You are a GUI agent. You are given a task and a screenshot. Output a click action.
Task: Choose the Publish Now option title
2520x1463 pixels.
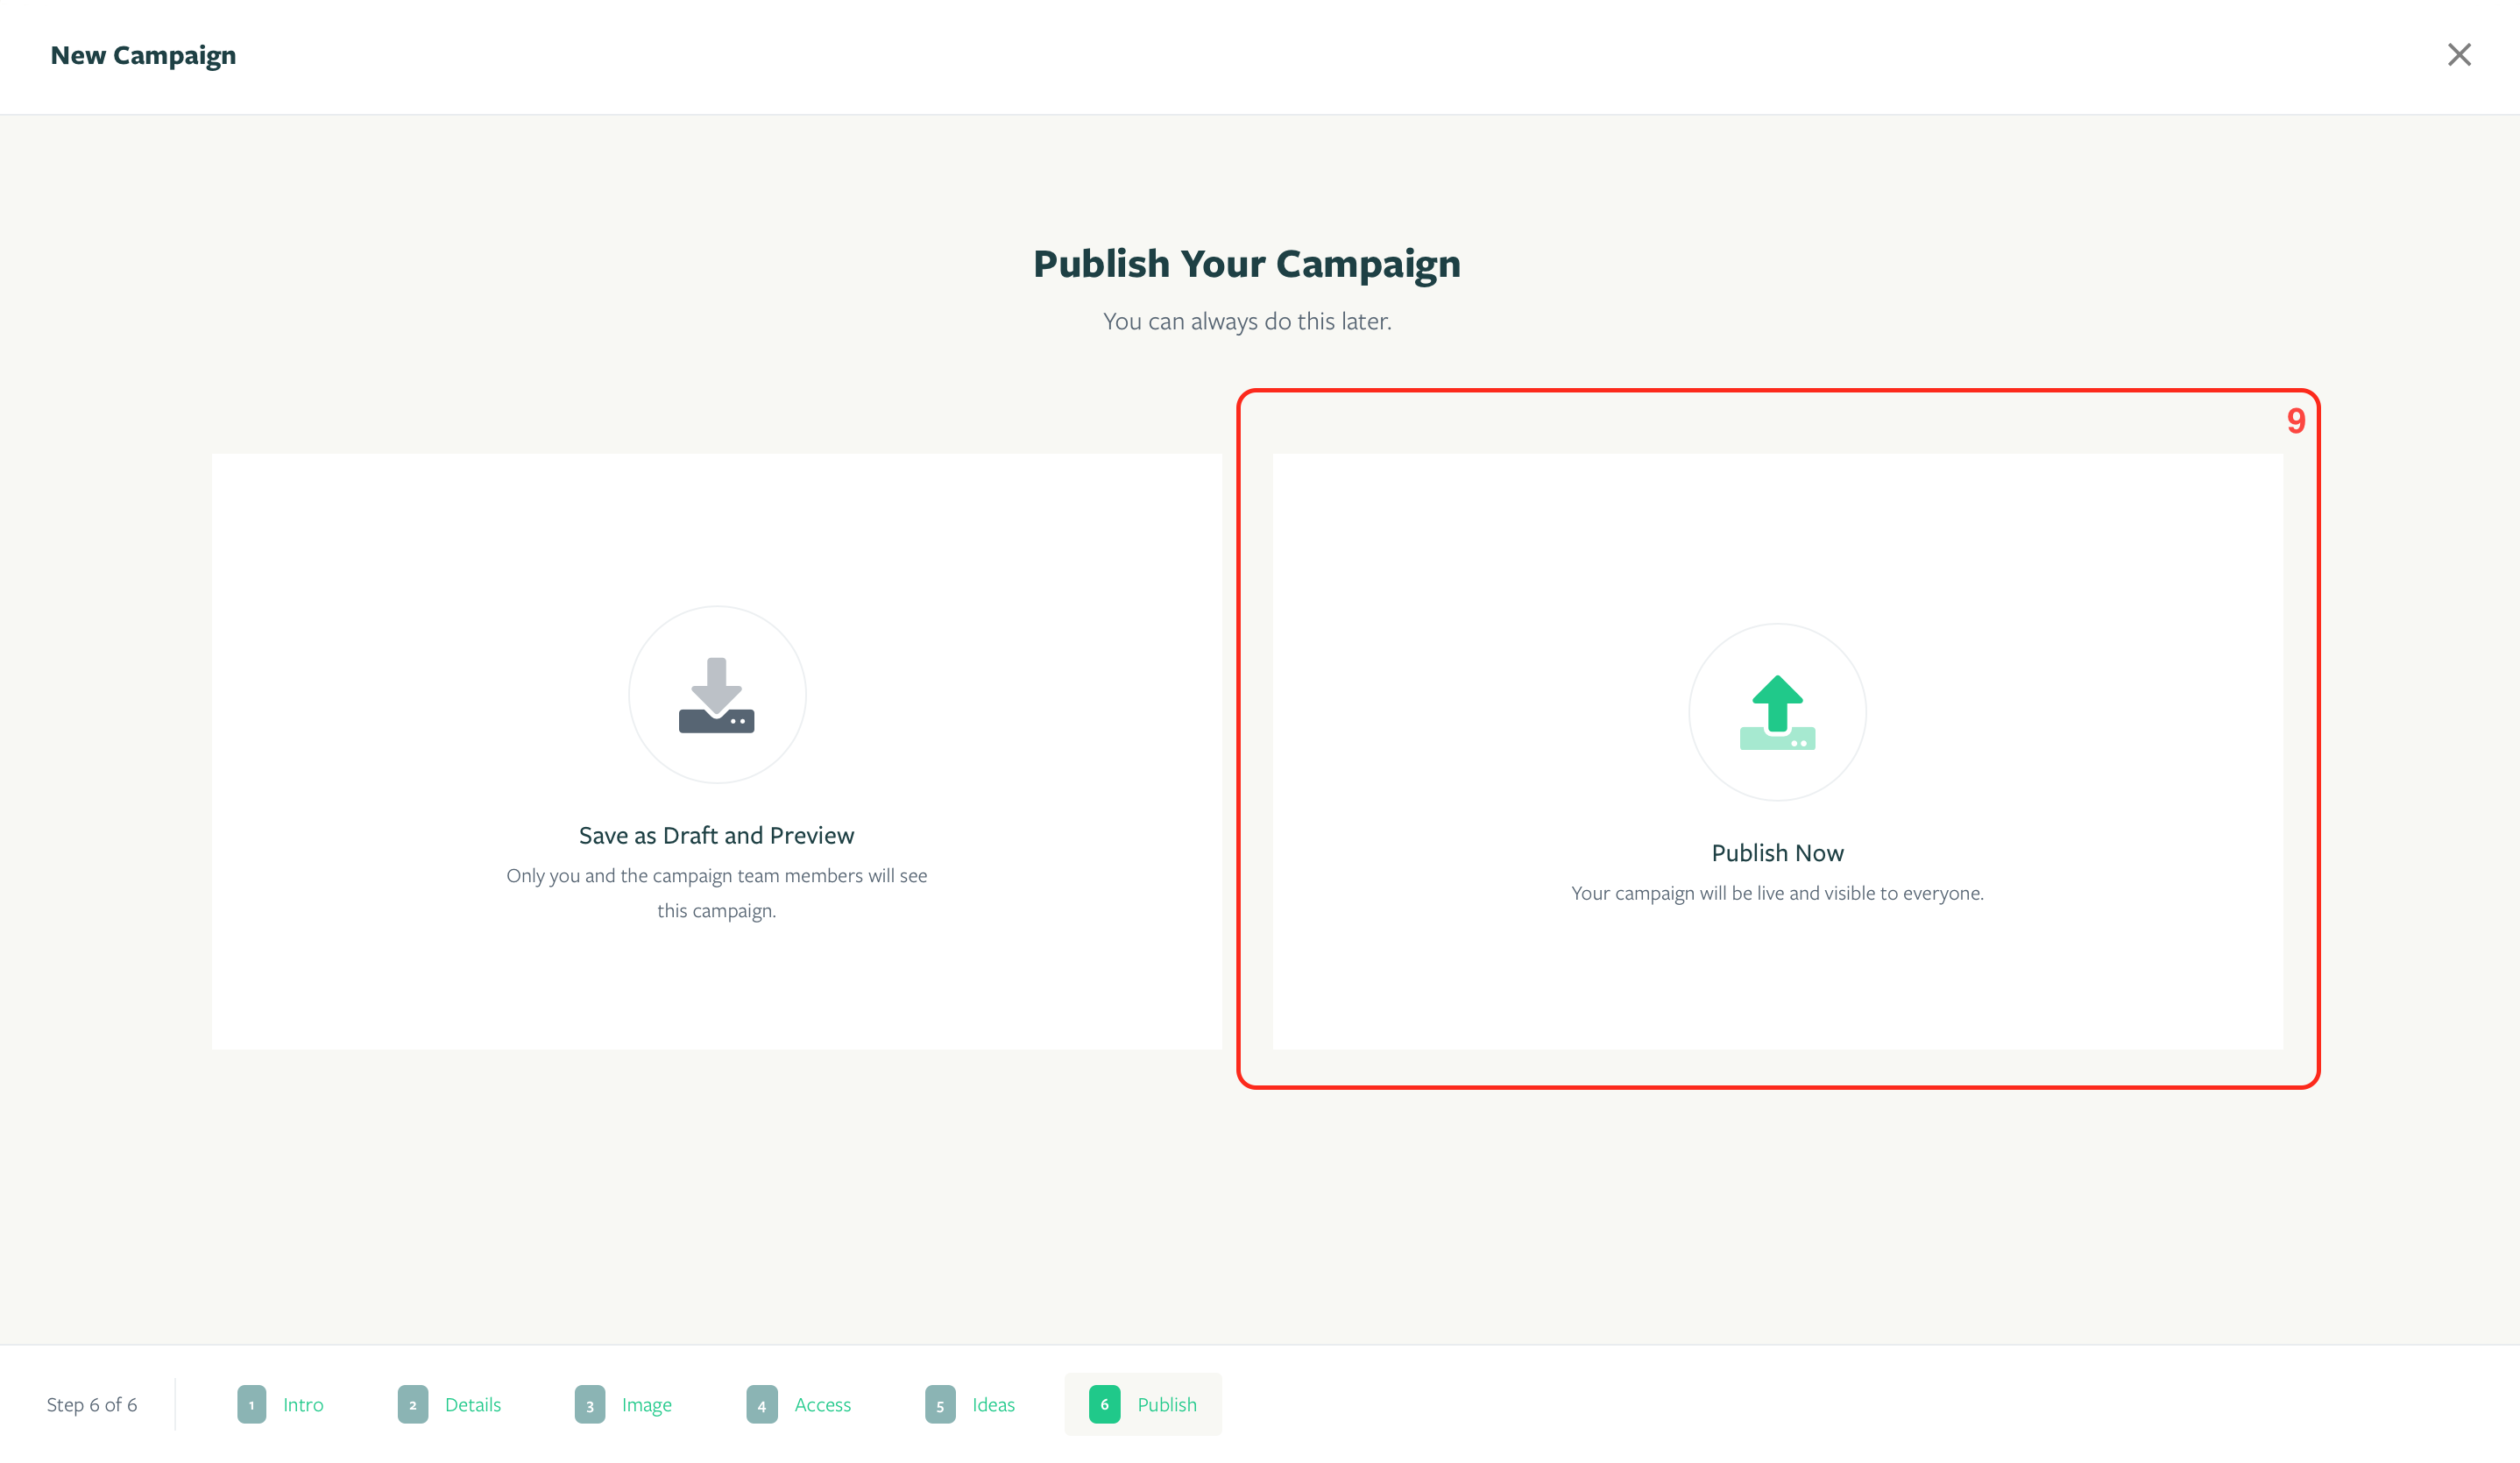(1777, 853)
